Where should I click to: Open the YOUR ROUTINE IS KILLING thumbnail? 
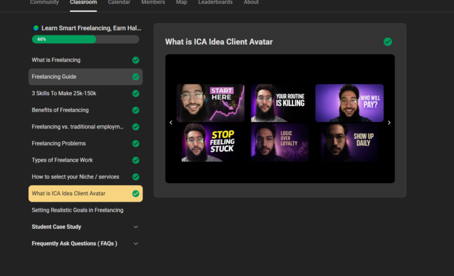pyautogui.click(x=280, y=103)
